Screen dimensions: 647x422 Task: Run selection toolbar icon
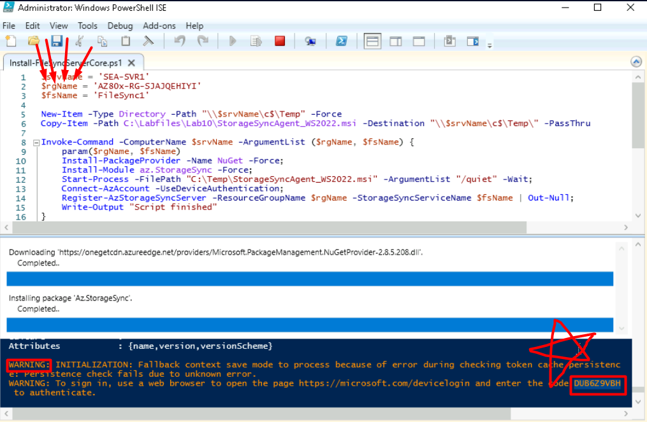(x=256, y=41)
